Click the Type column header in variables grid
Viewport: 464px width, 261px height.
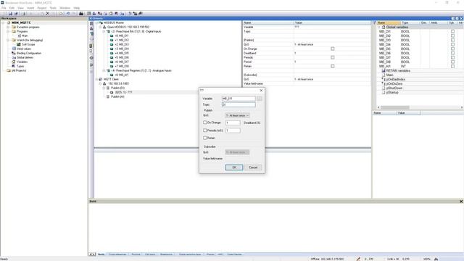410,22
